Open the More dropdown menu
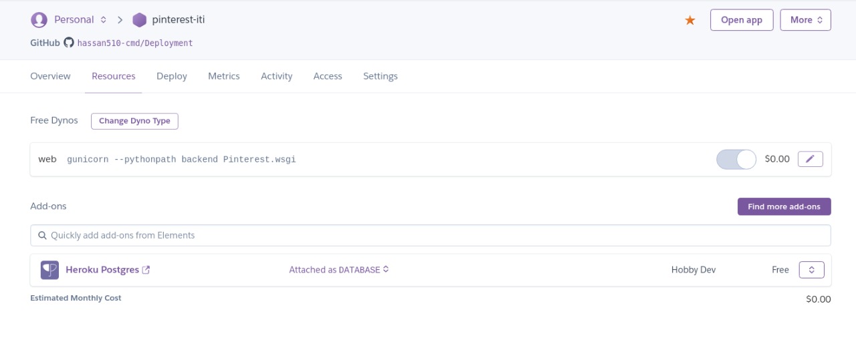 pyautogui.click(x=805, y=20)
